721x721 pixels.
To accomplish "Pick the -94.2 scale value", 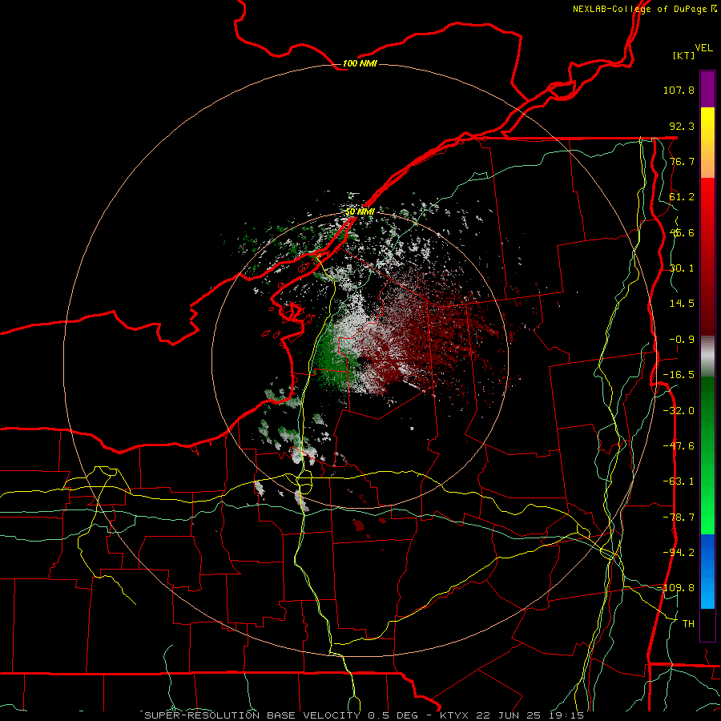I will click(679, 552).
